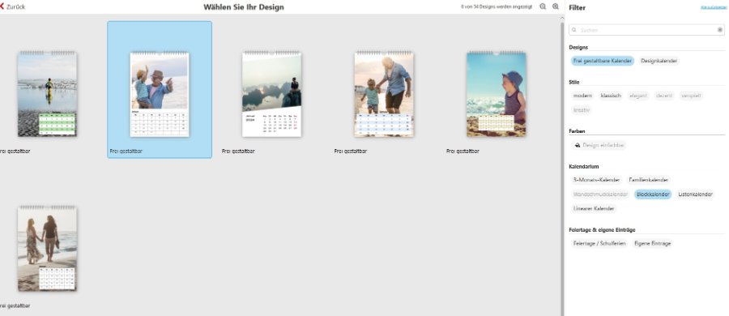Select the calendar design with two women walking

(47, 249)
